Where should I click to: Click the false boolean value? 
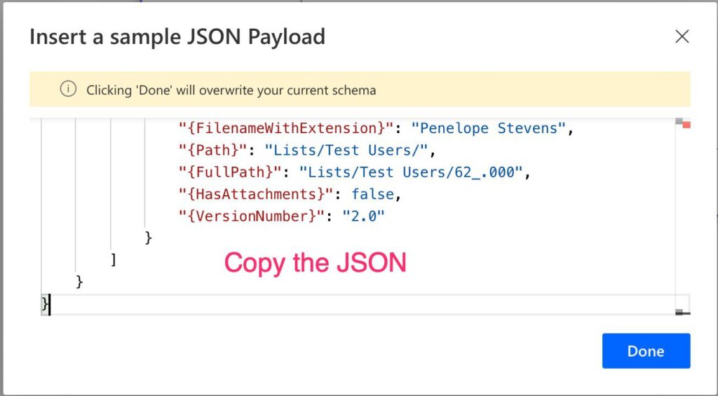point(373,194)
